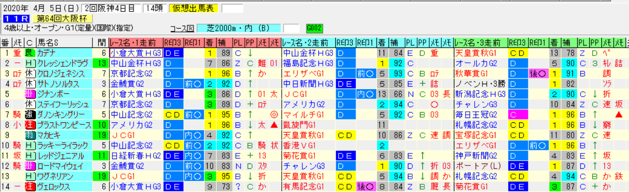Select the horse name ダノンキングリー
The height and width of the screenshot is (192, 629).
(x=60, y=115)
